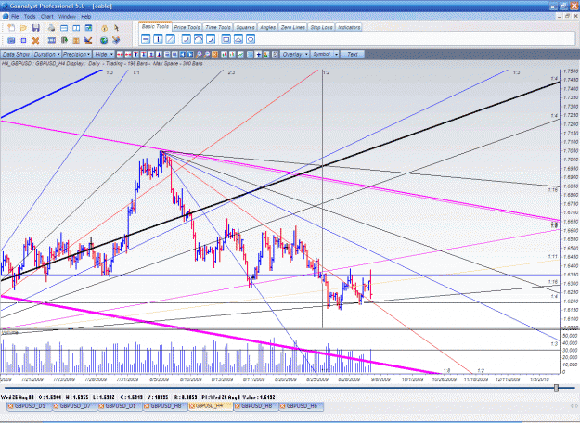The image size is (580, 423).
Task: Open the Overlay dropdown
Action: 295,55
